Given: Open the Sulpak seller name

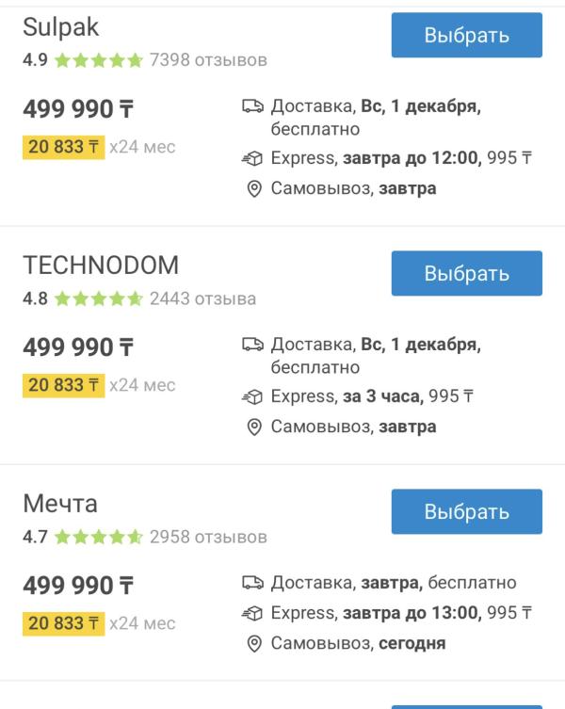Looking at the screenshot, I should click(x=60, y=27).
